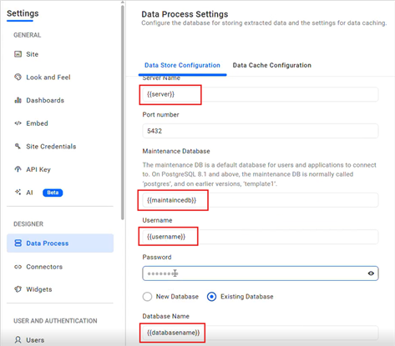Viewport: 395px width, 346px height.
Task: Click the Port number field showing 5432
Action: pyautogui.click(x=261, y=131)
